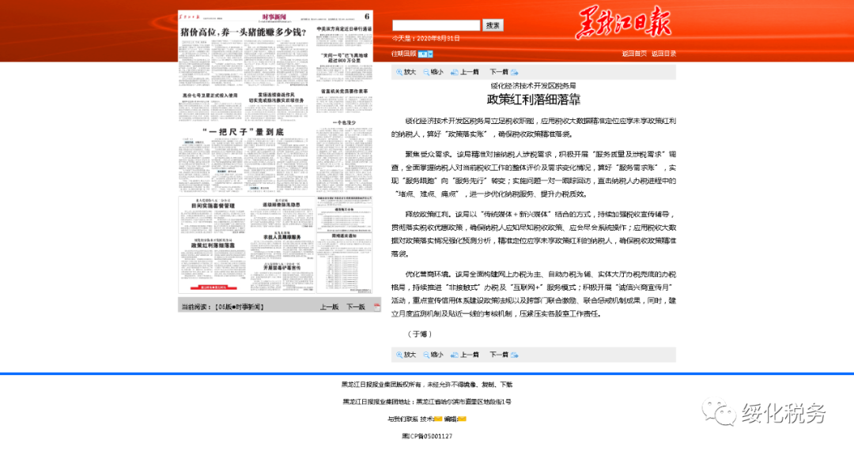Open article 省直机关党员要作表率 on page

[344, 92]
